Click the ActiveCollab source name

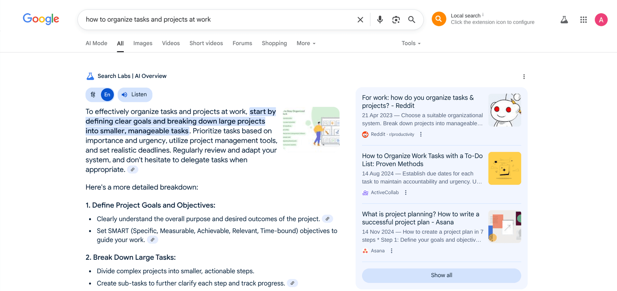pos(385,193)
